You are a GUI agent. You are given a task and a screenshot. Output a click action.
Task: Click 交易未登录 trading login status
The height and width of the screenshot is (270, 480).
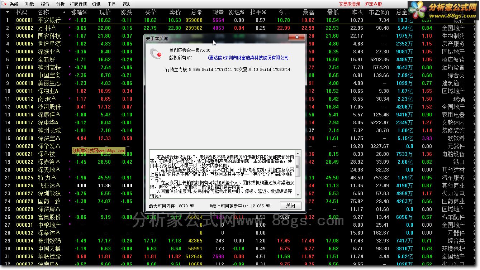350,4
